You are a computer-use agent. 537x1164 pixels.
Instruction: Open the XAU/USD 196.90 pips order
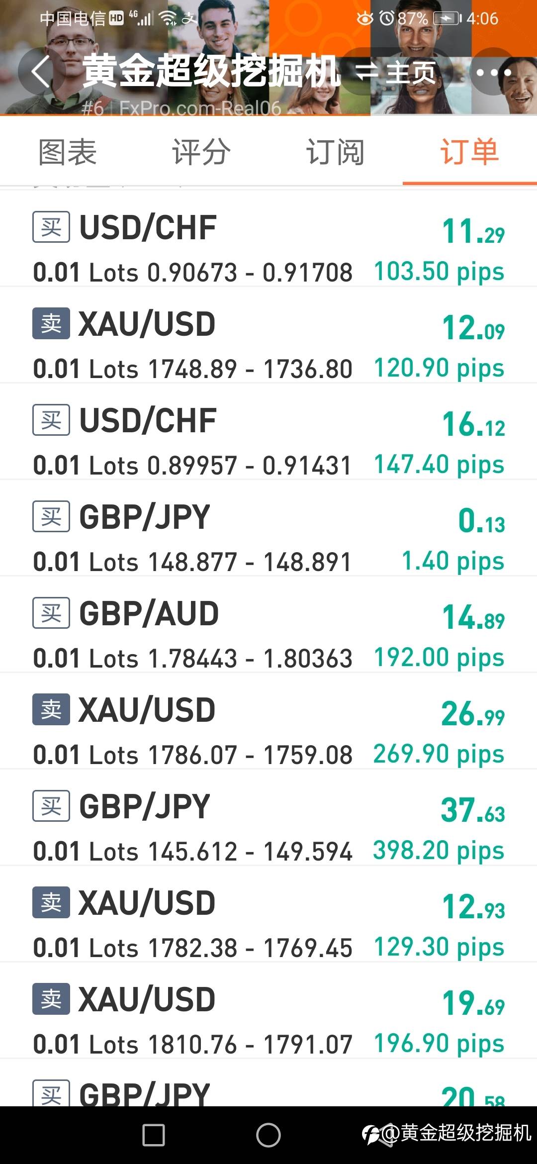click(268, 1021)
